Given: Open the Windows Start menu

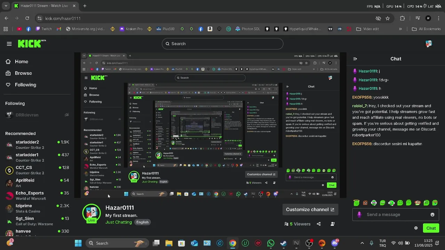Looking at the screenshot, I should (78, 243).
